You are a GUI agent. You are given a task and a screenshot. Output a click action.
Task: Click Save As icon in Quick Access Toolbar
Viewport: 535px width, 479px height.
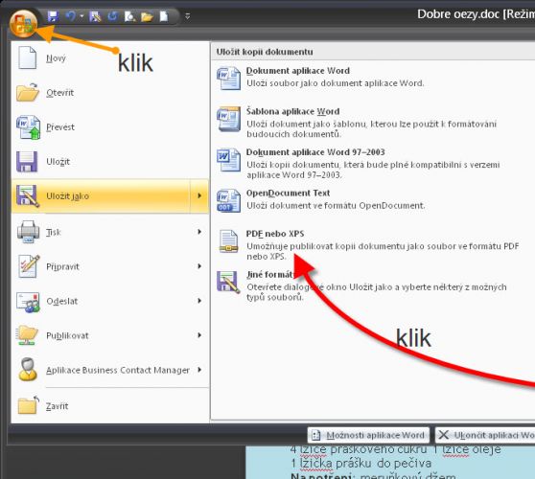(x=95, y=16)
